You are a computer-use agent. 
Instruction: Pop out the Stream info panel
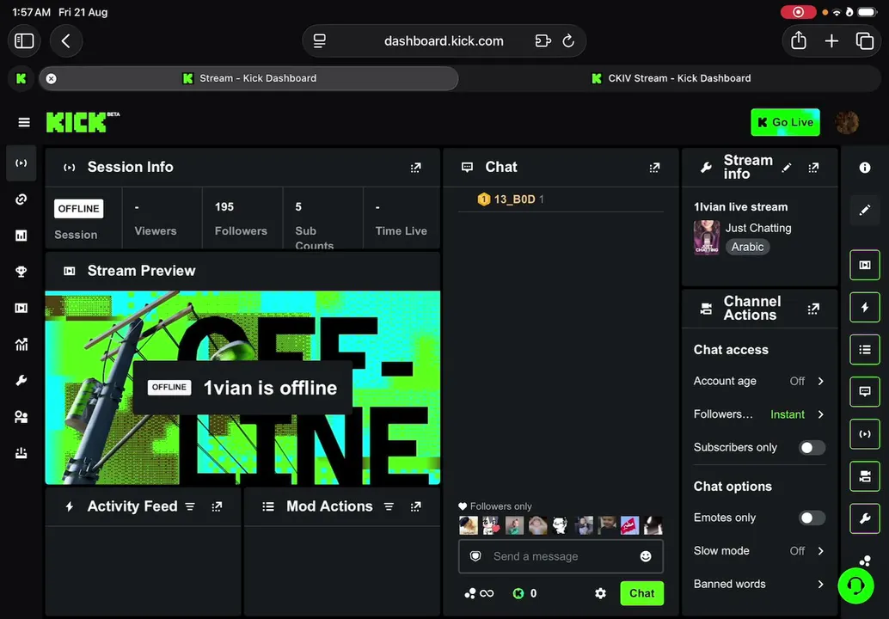[813, 168]
